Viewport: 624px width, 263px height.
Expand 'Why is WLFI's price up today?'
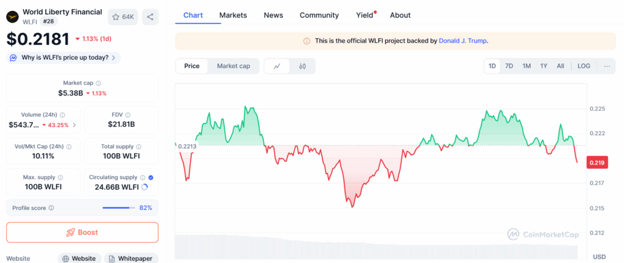63,58
